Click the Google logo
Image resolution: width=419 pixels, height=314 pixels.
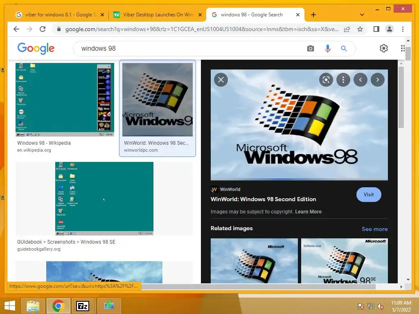(36, 48)
